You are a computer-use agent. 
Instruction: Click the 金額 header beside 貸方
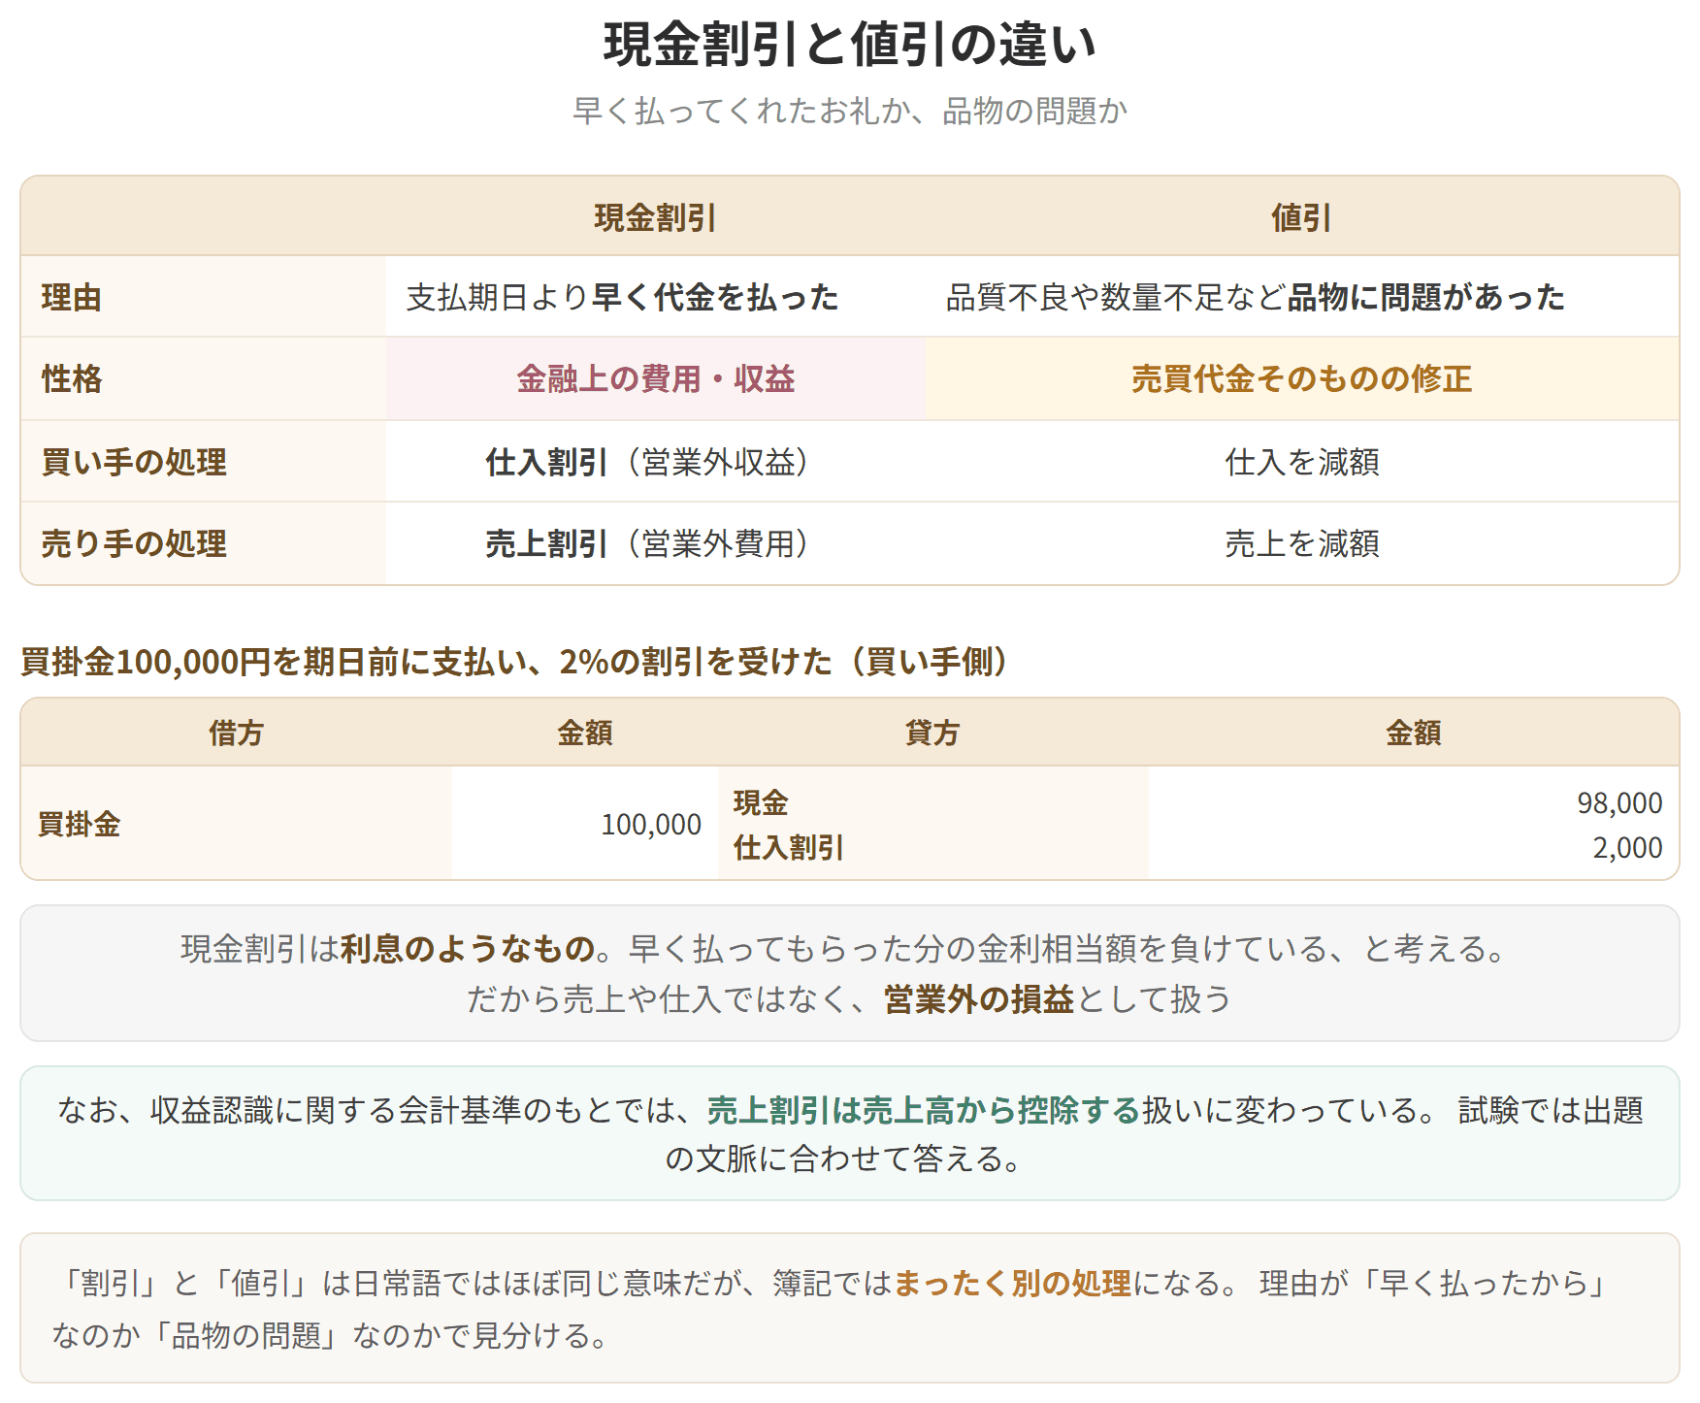(x=1414, y=733)
